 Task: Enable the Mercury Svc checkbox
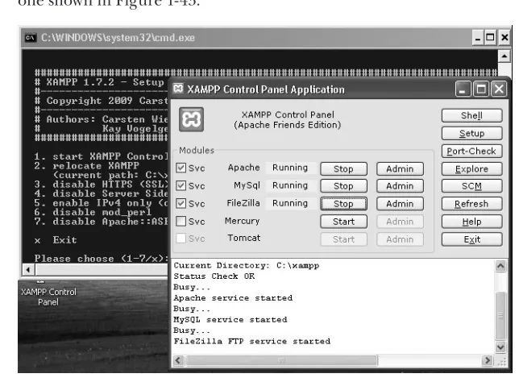click(181, 221)
